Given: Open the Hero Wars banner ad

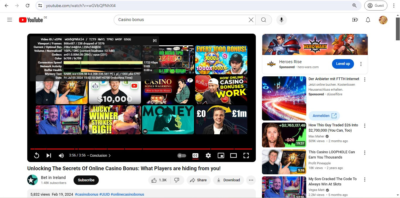Looking at the screenshot, I should point(315,44).
